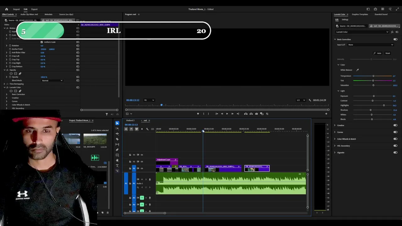
Task: Click Mark Out bracket in Program monitor
Action: coord(208,114)
